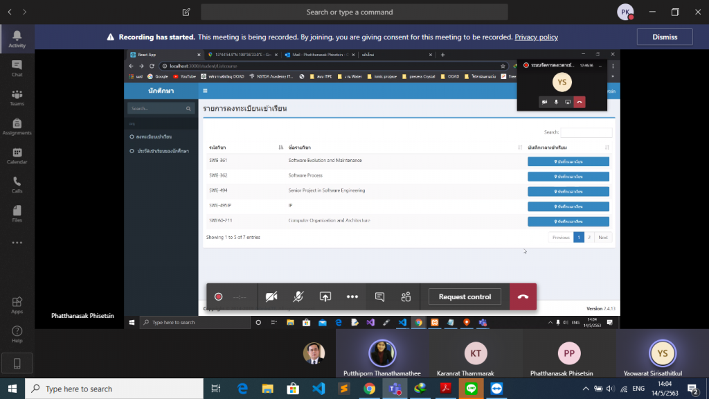Open the share screen tray
Viewport: 709px width, 399px height.
(x=325, y=296)
